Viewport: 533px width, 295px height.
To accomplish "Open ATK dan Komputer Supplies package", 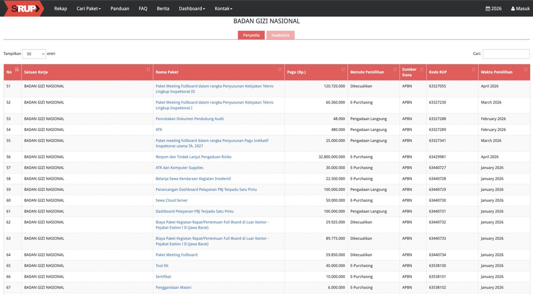I will click(x=179, y=168).
